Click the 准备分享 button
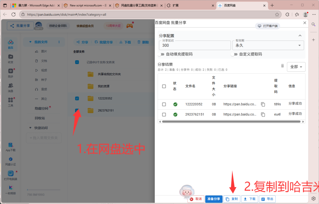319x204 pixels. [x=214, y=198]
